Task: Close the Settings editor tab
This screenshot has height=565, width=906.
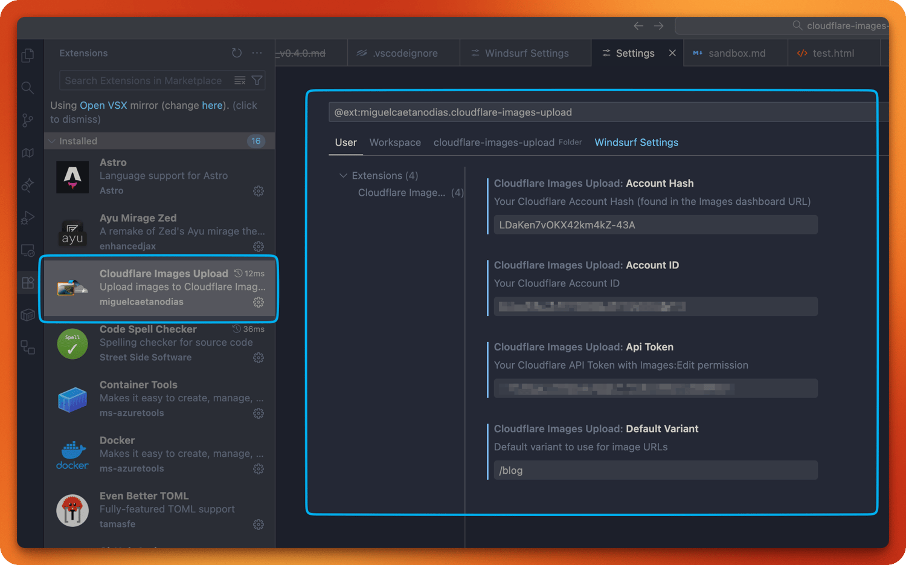Action: click(x=672, y=53)
